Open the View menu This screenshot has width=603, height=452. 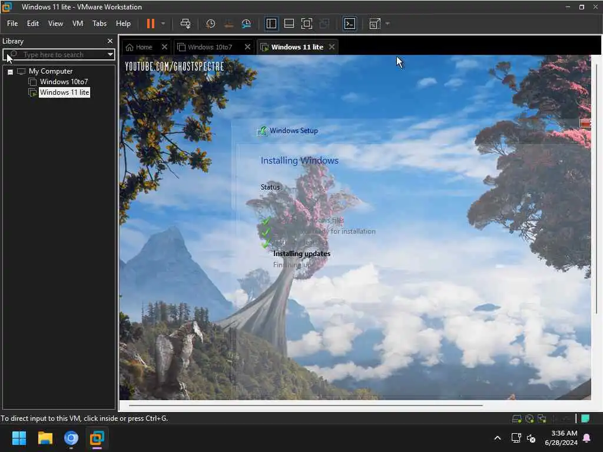[55, 24]
